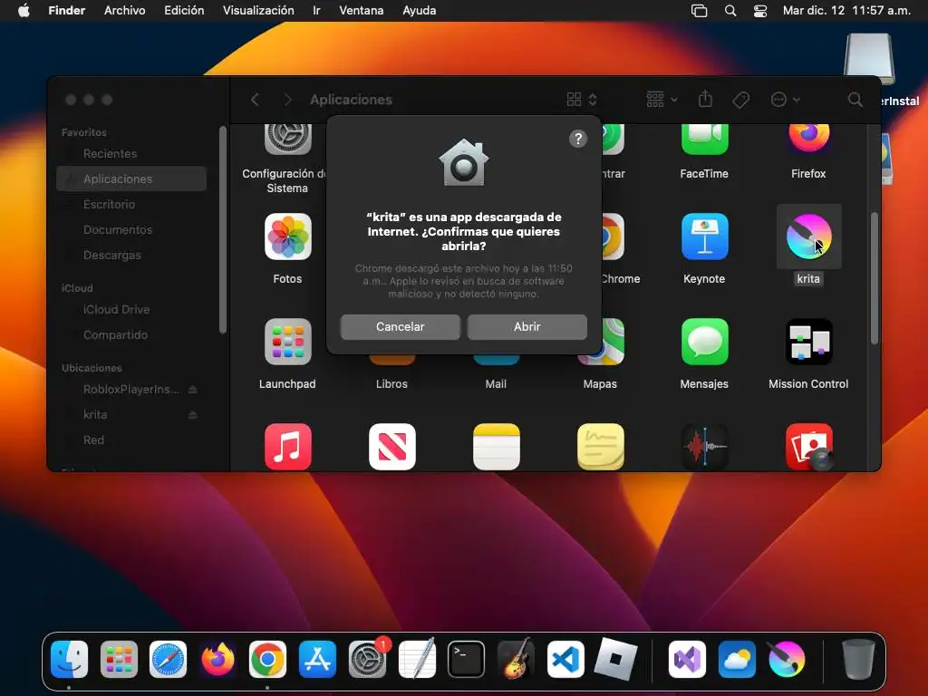Select the Firefox app icon in Finder
The width and height of the screenshot is (928, 696).
808,140
